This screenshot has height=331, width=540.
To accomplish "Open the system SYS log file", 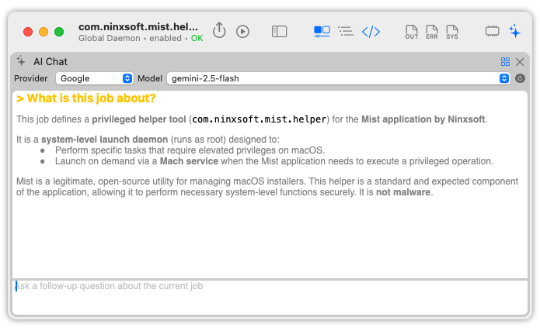I will coord(452,32).
